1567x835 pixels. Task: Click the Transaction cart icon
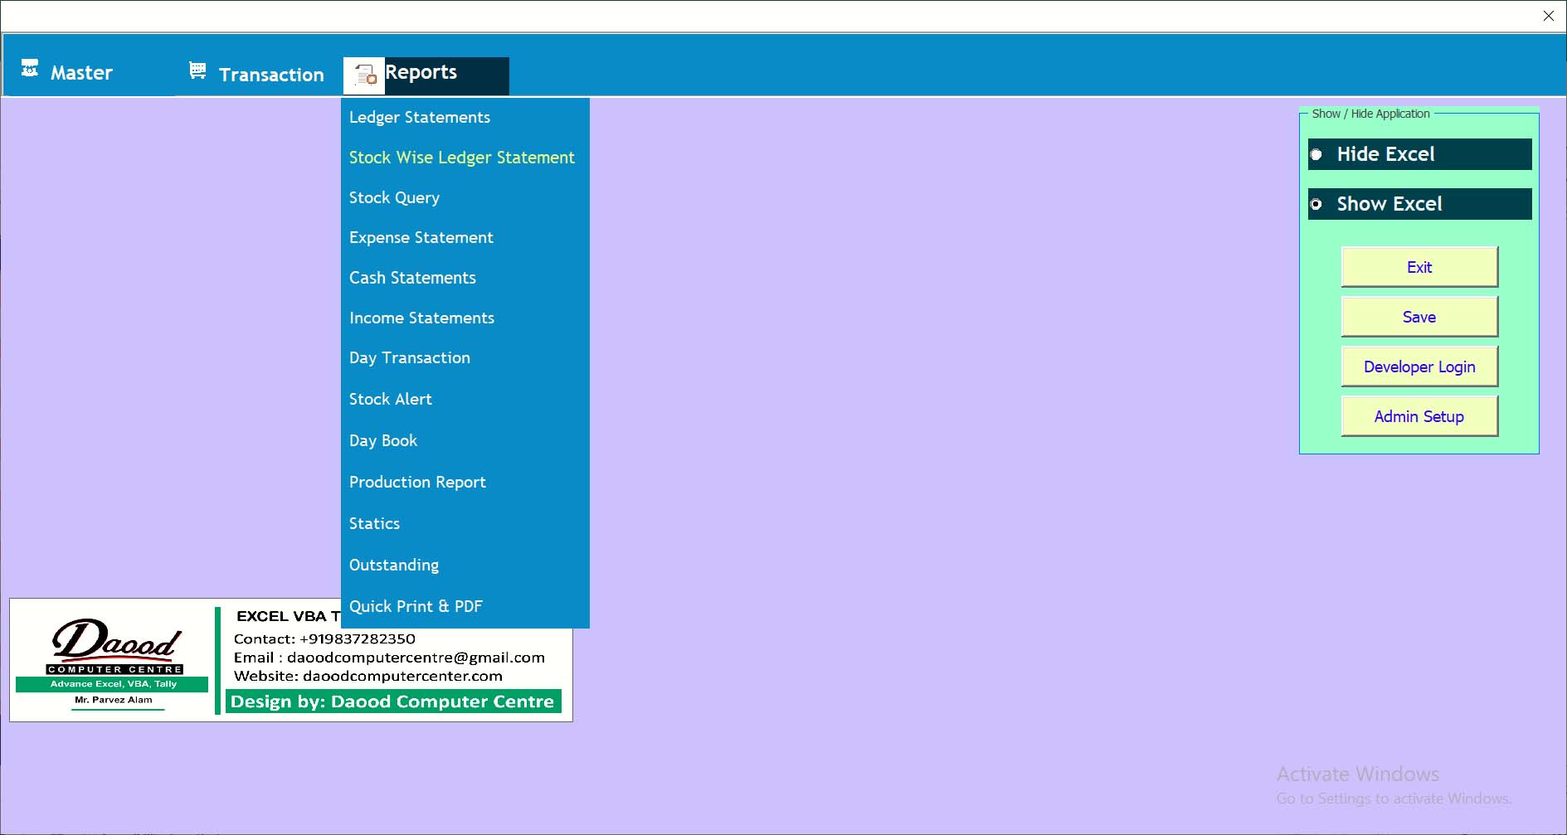coord(197,71)
